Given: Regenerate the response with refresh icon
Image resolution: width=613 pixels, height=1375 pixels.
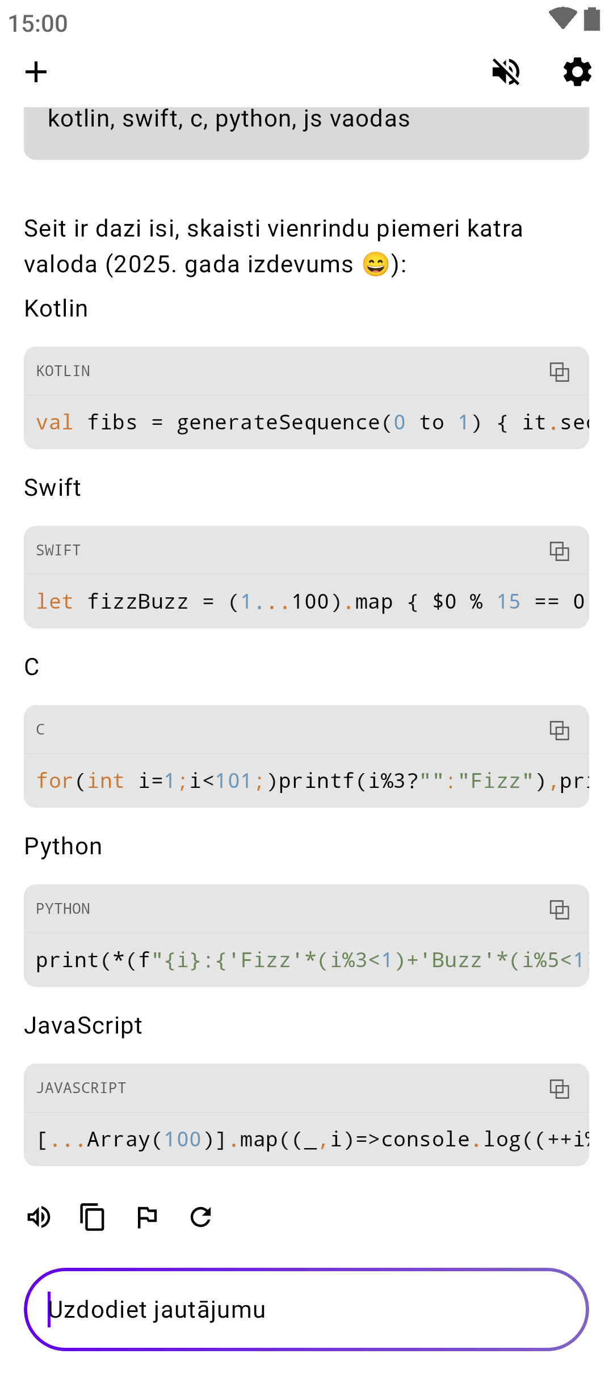Looking at the screenshot, I should coord(201,1217).
